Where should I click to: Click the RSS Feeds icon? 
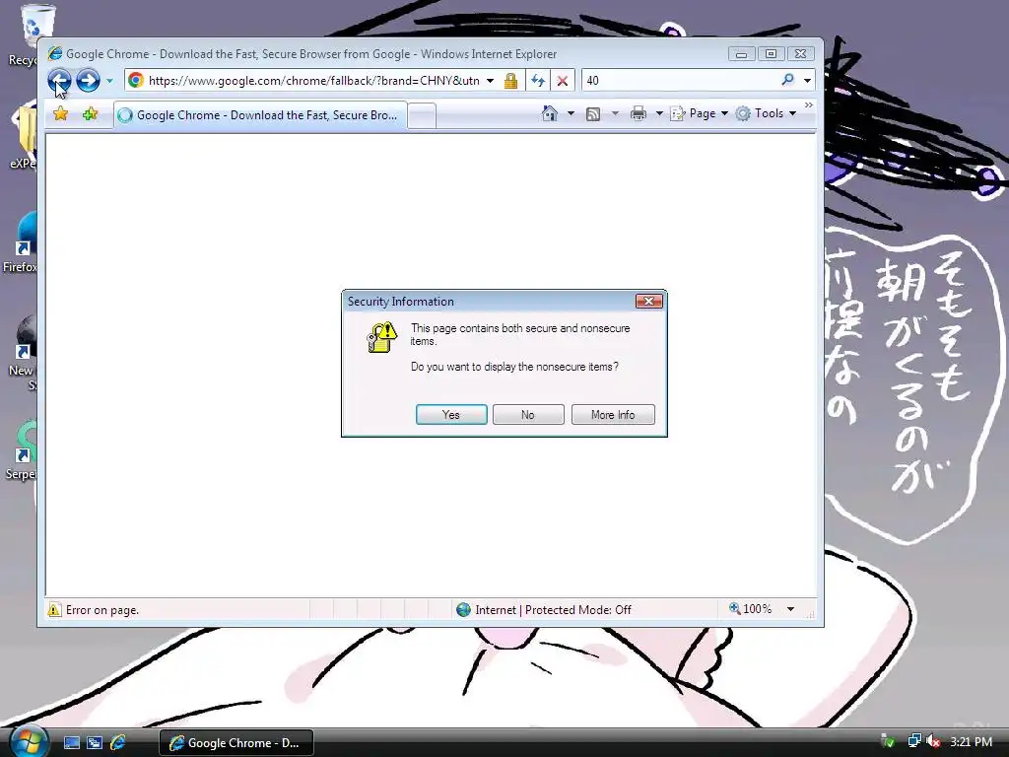tap(593, 114)
